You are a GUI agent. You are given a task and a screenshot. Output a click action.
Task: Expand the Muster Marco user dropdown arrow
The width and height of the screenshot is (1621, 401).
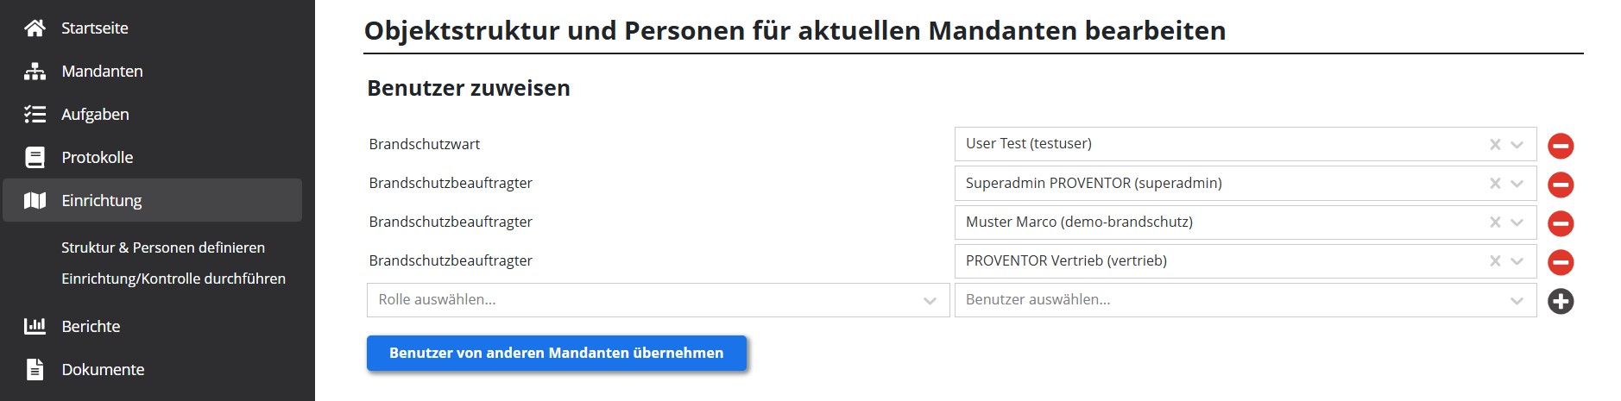click(1517, 222)
